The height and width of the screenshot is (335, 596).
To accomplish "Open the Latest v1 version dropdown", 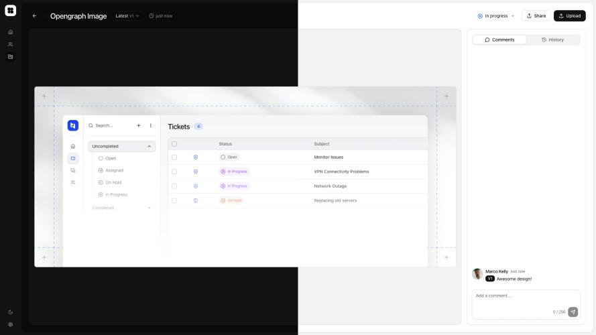I will [x=127, y=16].
